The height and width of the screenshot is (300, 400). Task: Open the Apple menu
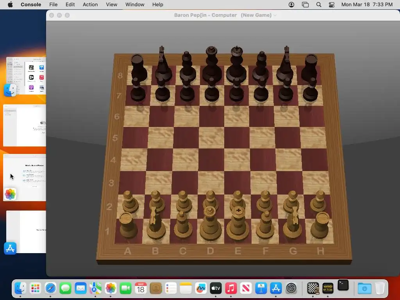coord(10,5)
